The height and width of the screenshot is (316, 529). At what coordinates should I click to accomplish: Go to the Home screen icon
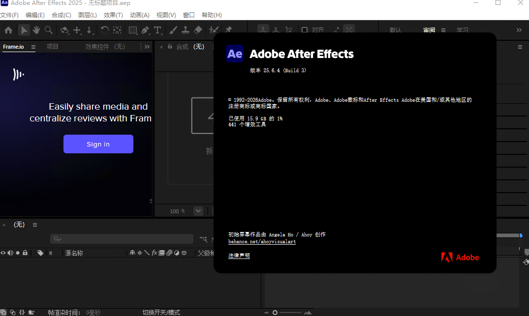pyautogui.click(x=8, y=30)
